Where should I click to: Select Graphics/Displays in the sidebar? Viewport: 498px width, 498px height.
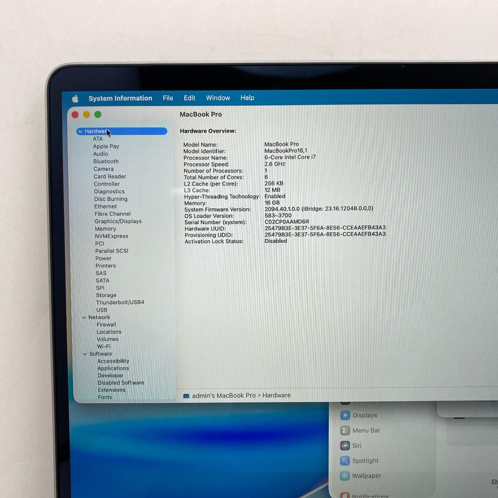[x=118, y=221]
